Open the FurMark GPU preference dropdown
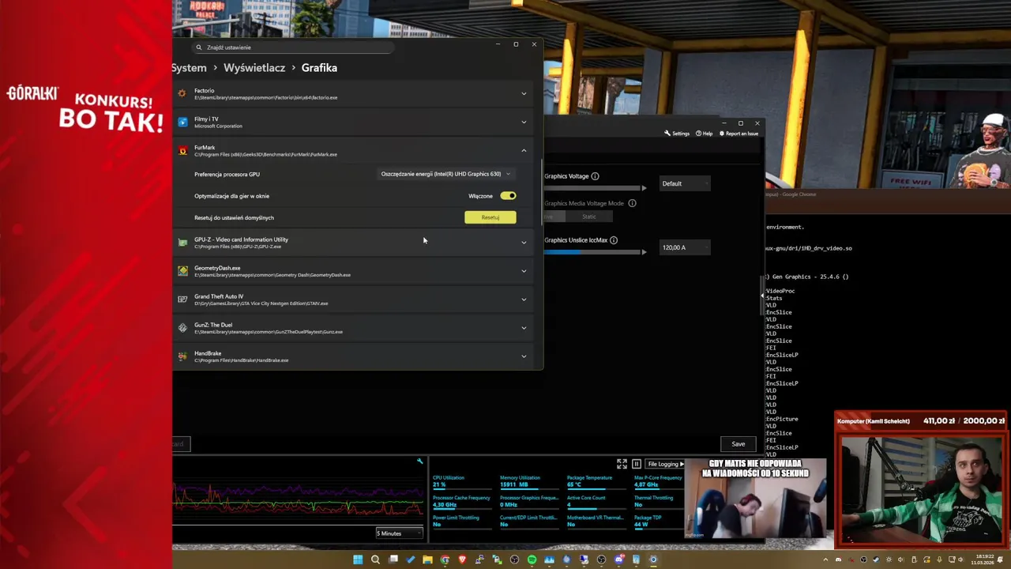This screenshot has width=1011, height=569. coord(445,174)
